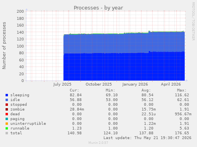Click the sleeping current value 82.84
Viewport: 197px width, 147px height.
click(x=76, y=95)
